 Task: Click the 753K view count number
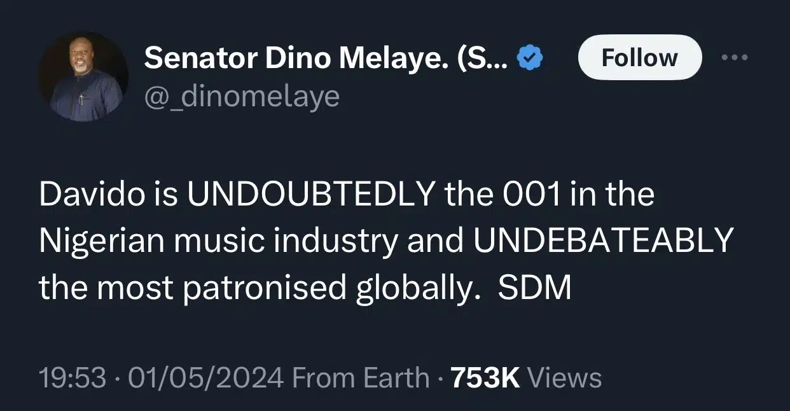[x=485, y=378]
